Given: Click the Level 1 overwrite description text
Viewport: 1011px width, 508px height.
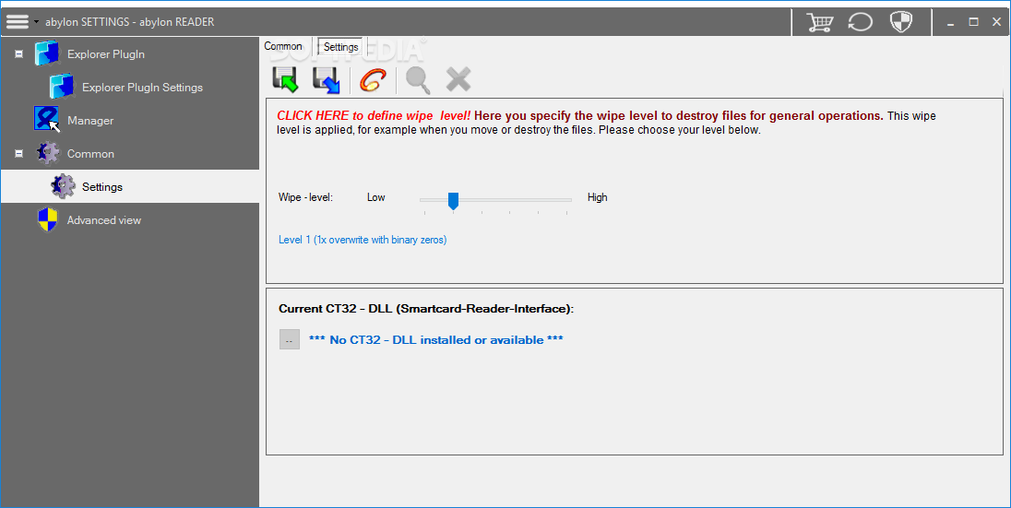Looking at the screenshot, I should click(x=363, y=240).
